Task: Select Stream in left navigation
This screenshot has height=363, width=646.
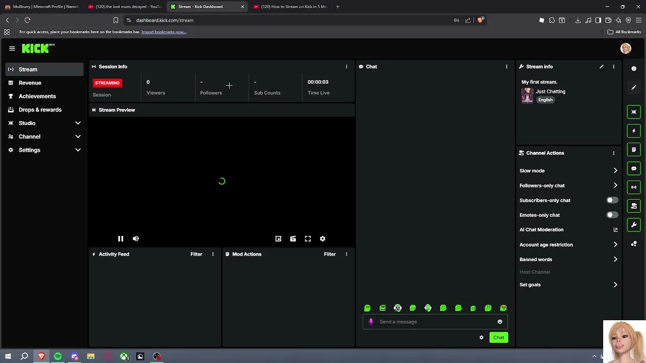Action: pos(44,69)
